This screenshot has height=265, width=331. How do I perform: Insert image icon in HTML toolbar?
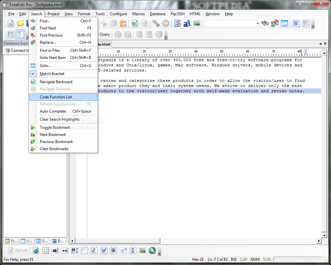coord(143,250)
